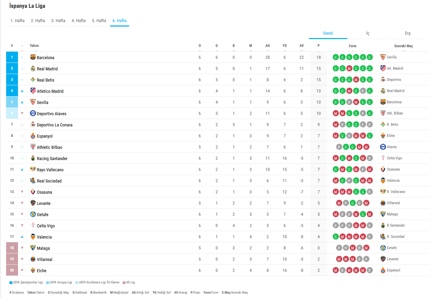Click the Real Betis team crest
The image size is (434, 298).
[x=33, y=80]
